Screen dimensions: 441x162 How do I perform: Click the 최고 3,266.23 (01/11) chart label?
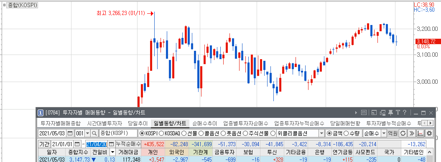click(x=121, y=13)
